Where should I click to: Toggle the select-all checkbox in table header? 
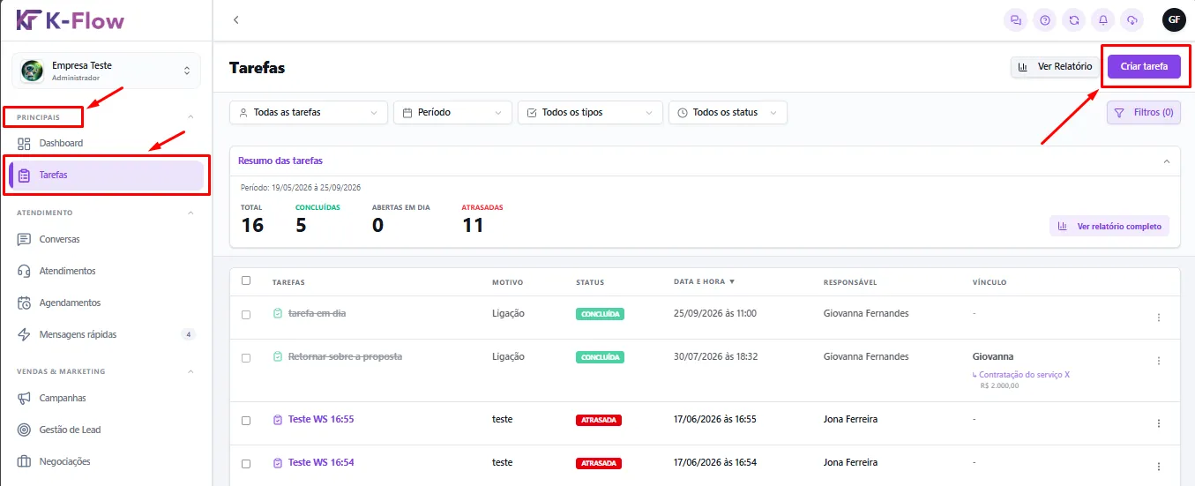pyautogui.click(x=246, y=280)
